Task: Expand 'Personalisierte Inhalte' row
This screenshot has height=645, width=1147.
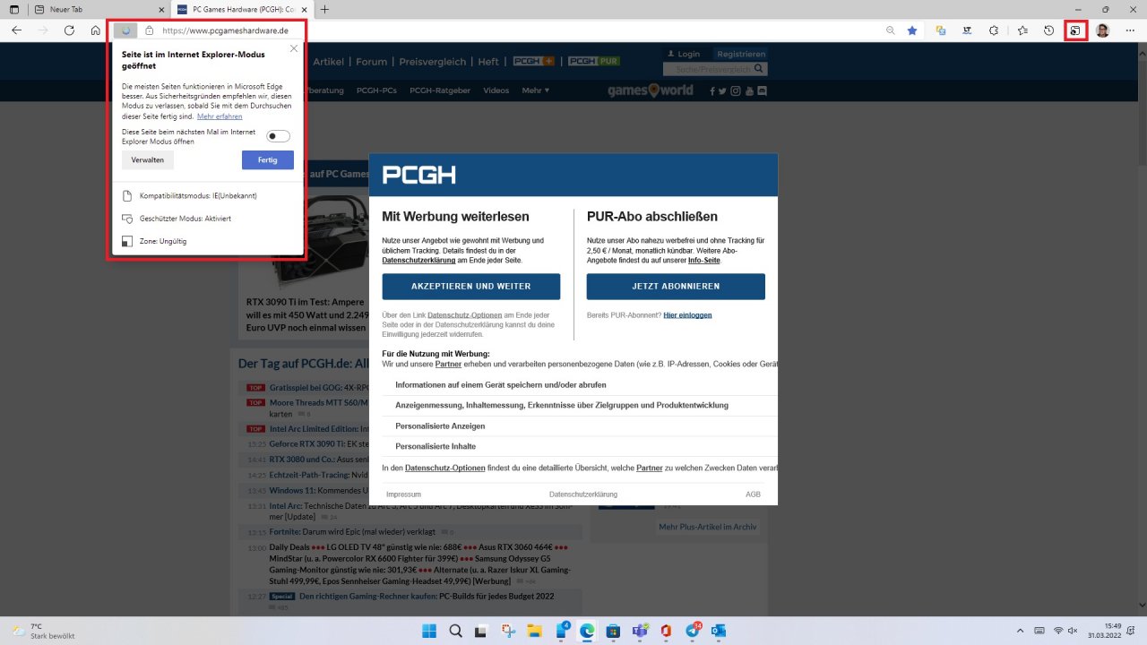Action: [x=579, y=446]
